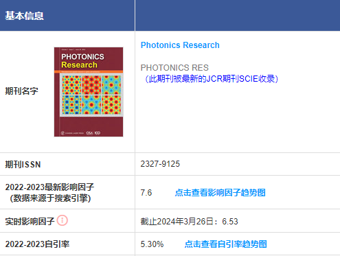Click the yellow Research title on cover
This screenshot has width=340, height=256.
pos(79,65)
